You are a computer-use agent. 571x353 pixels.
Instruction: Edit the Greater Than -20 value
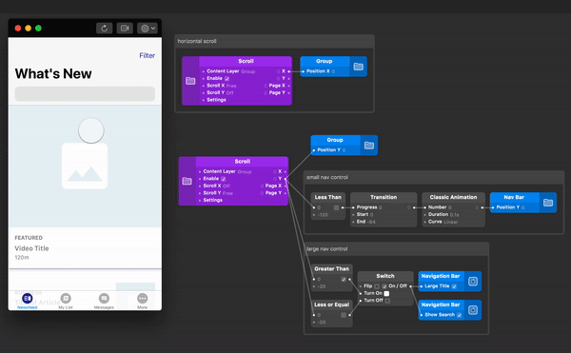pyautogui.click(x=322, y=286)
